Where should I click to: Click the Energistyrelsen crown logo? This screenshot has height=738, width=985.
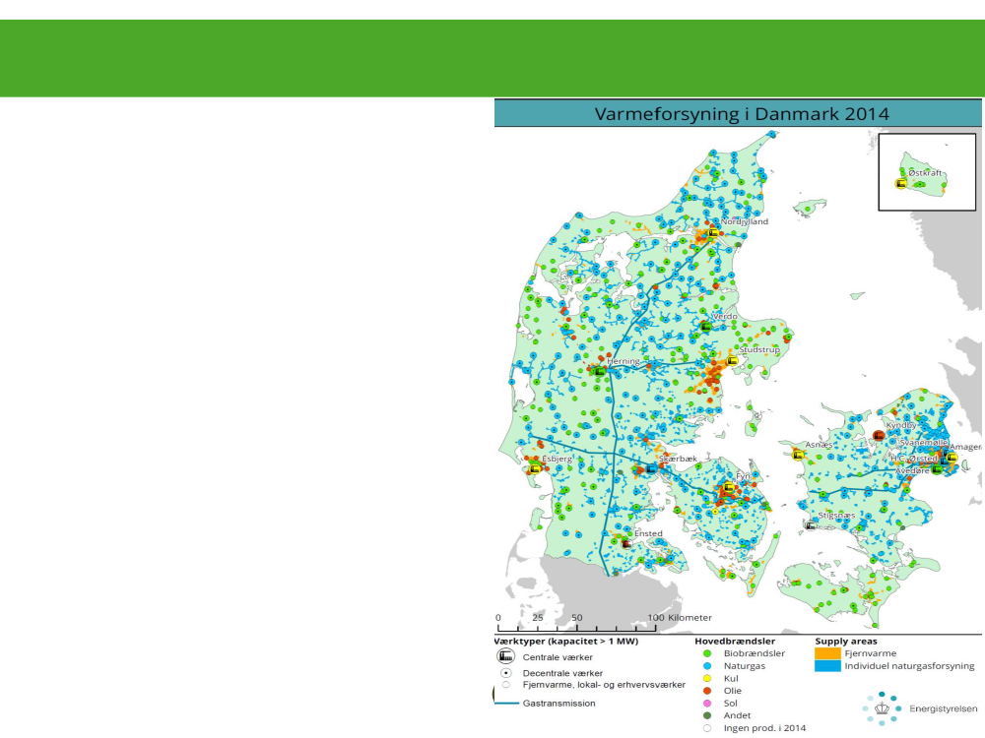tap(881, 707)
